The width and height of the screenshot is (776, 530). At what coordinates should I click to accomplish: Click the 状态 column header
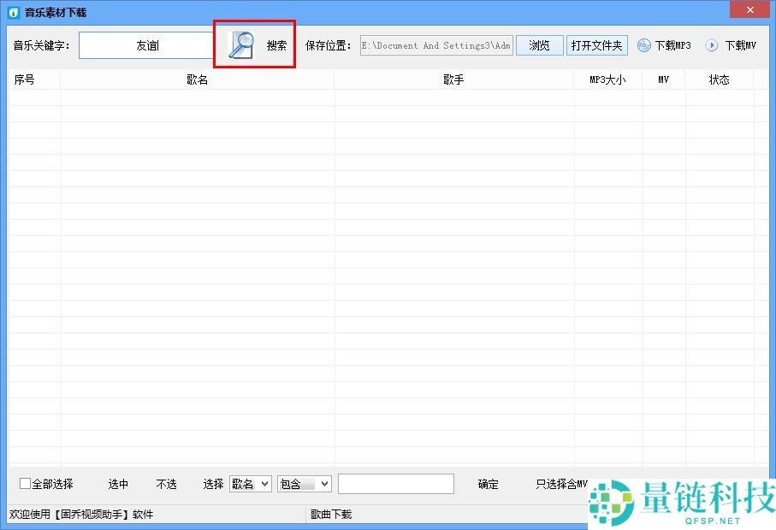719,79
